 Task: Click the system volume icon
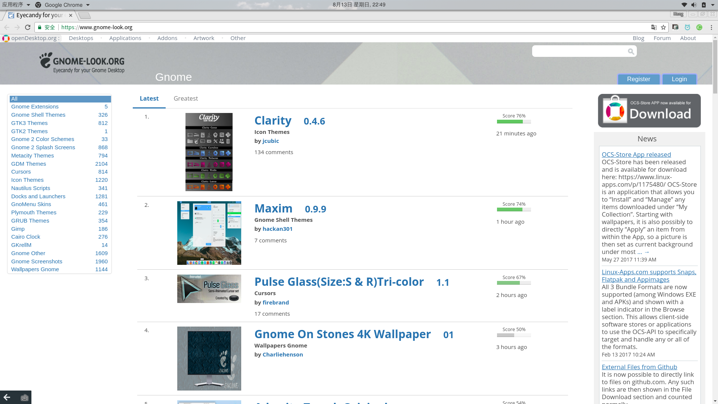point(694,5)
